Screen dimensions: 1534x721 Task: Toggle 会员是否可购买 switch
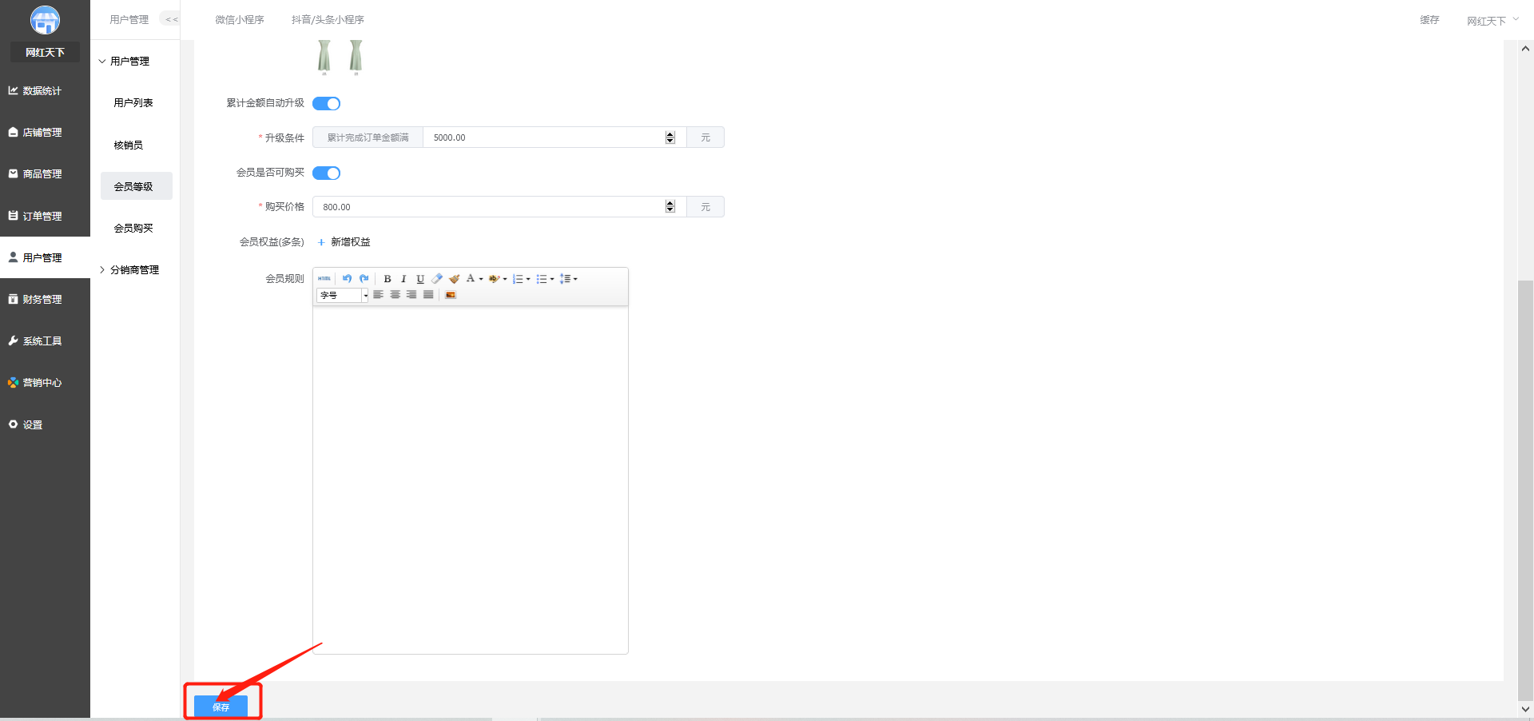326,173
